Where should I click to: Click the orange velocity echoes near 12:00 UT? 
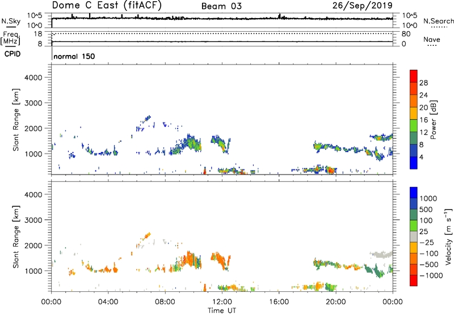(220, 260)
